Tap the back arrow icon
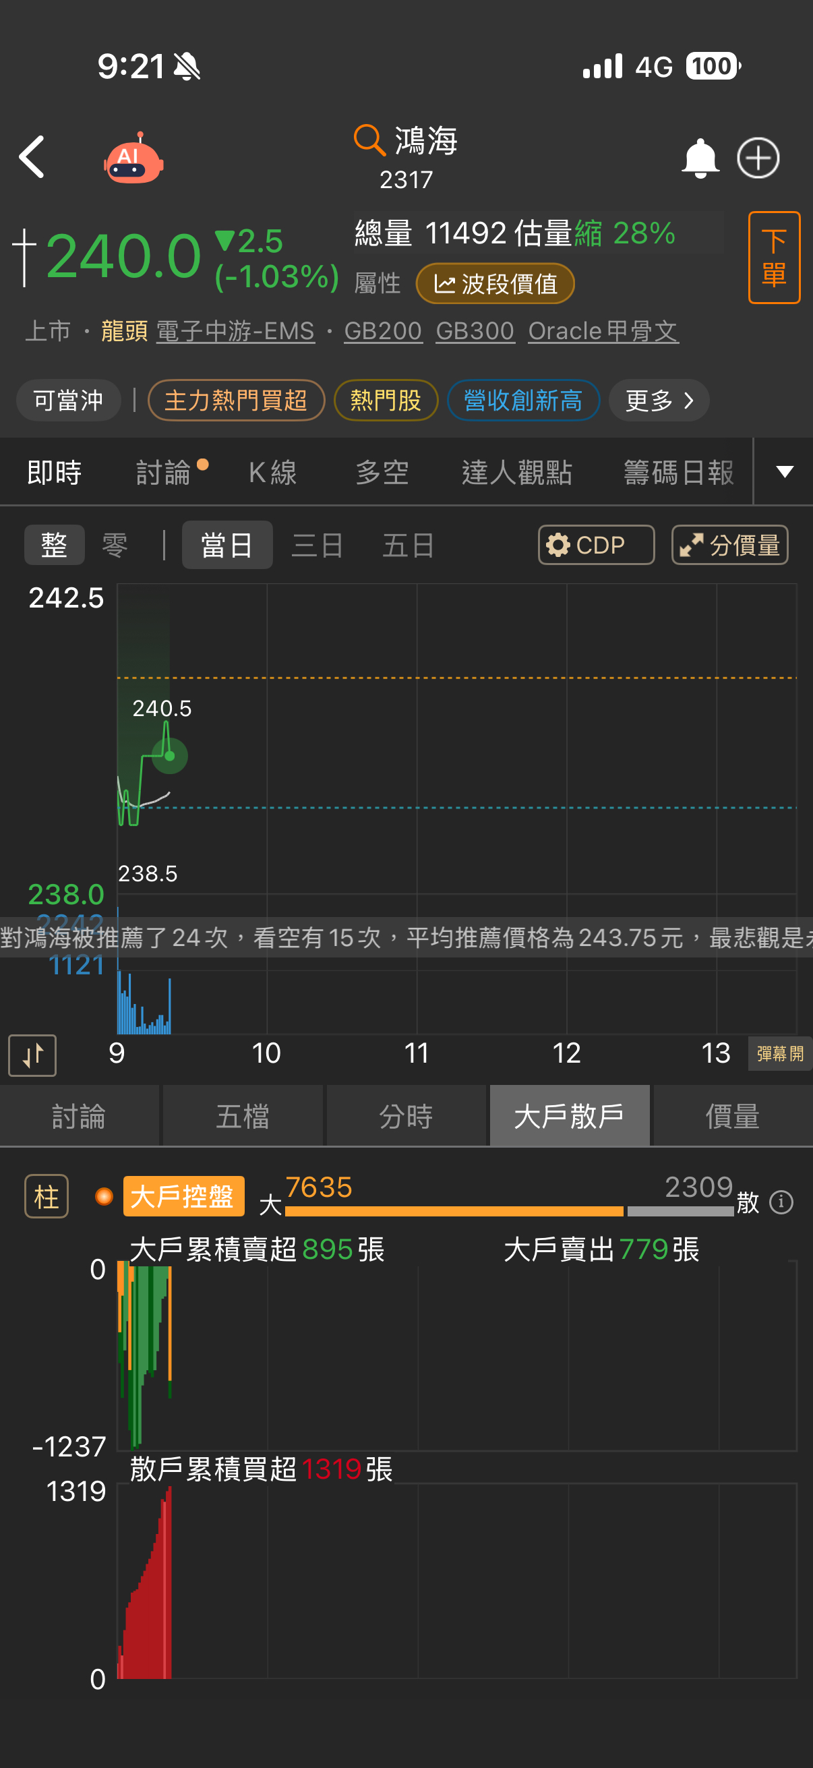 pyautogui.click(x=32, y=157)
